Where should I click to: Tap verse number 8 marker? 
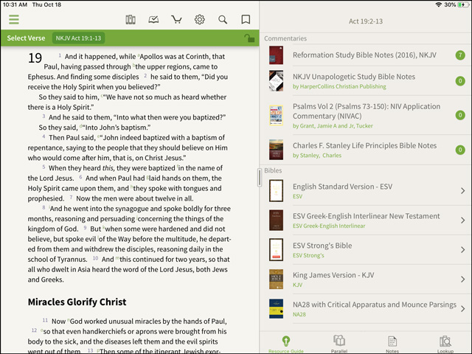[x=44, y=207]
